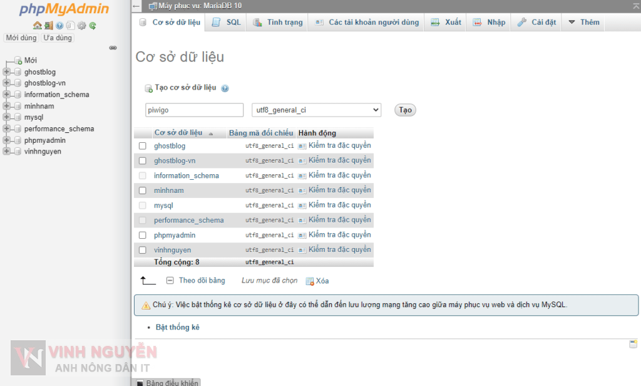Click the logout door icon in sidebar

point(48,26)
